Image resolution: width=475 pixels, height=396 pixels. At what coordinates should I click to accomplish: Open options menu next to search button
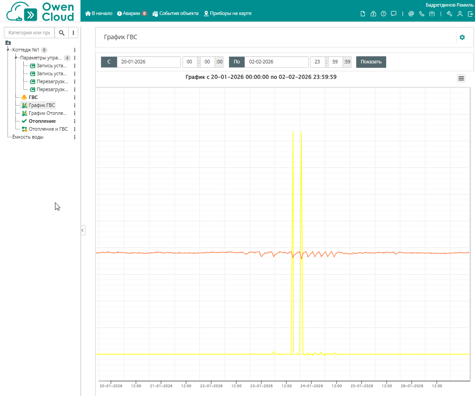point(73,33)
